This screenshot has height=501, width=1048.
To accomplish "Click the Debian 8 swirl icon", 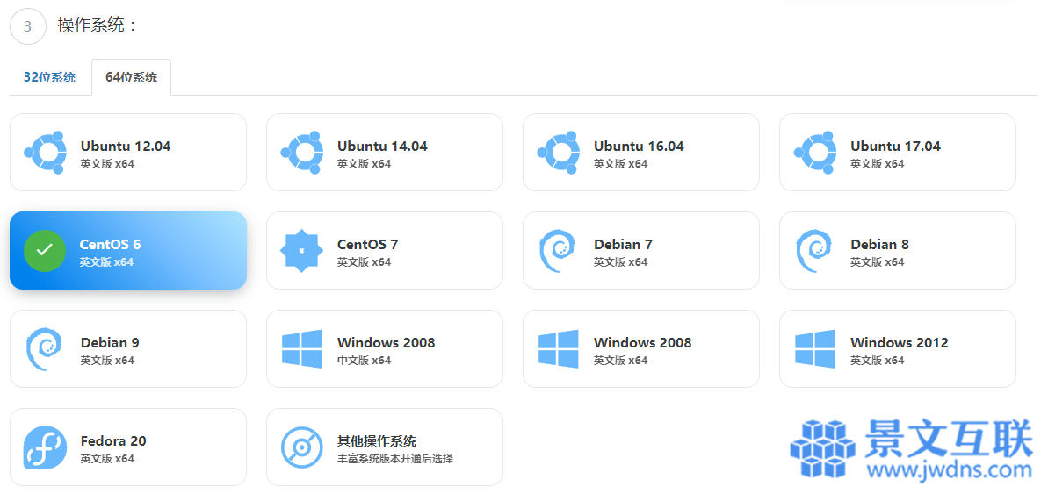I will pos(814,251).
